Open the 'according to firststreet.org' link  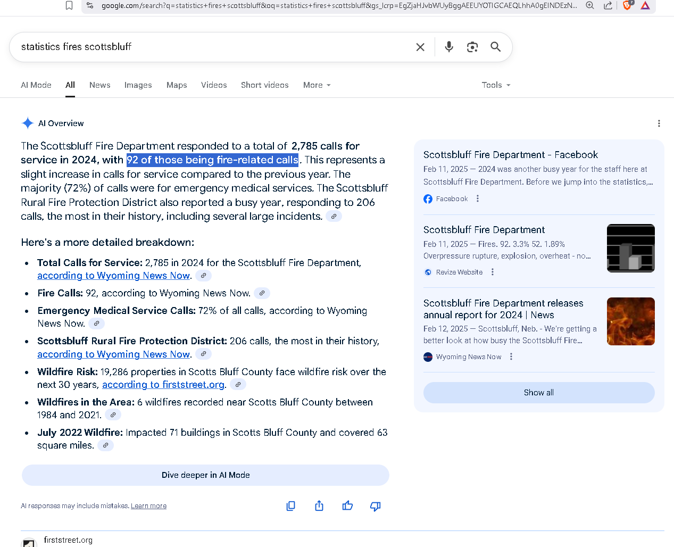pyautogui.click(x=163, y=385)
